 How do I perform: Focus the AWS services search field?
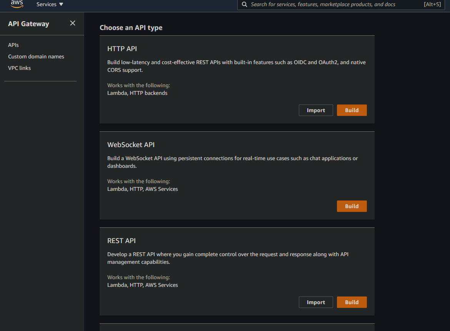click(x=341, y=4)
